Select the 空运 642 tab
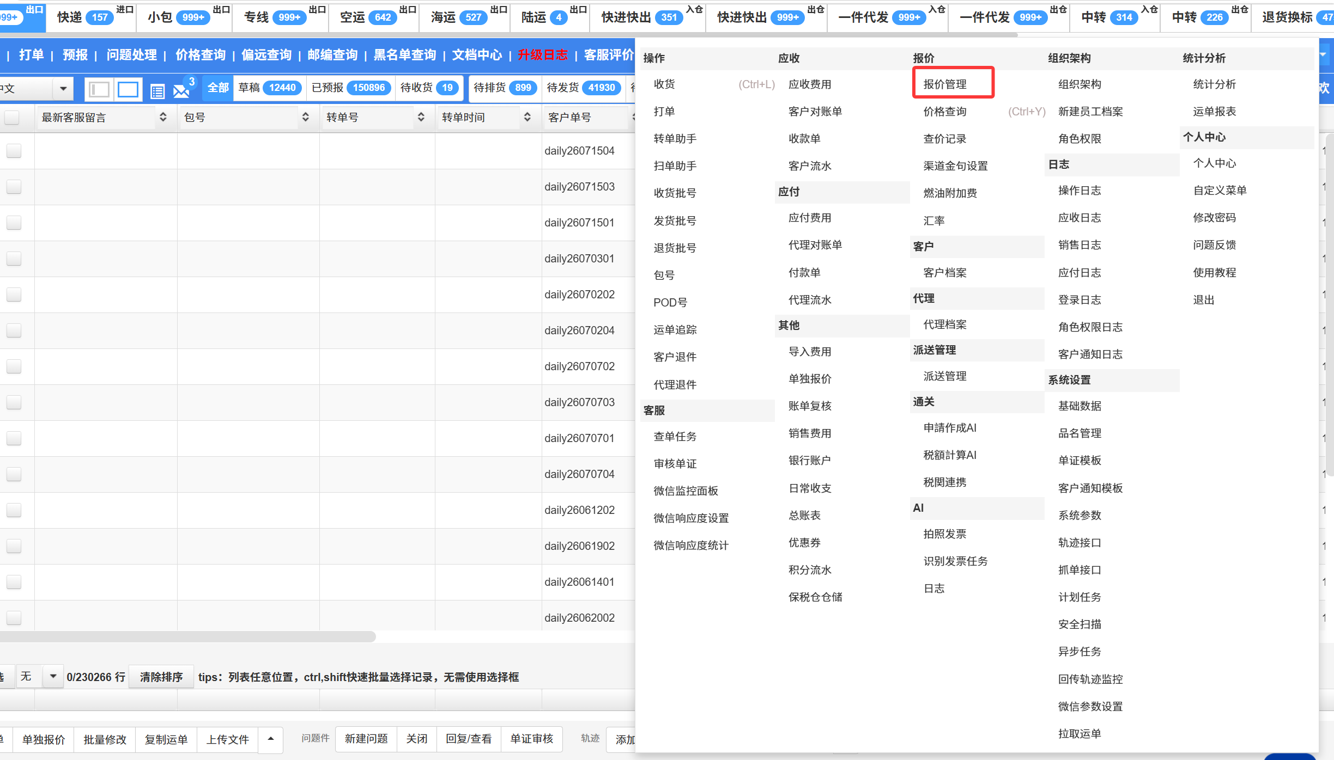This screenshot has height=760, width=1334. pyautogui.click(x=374, y=17)
